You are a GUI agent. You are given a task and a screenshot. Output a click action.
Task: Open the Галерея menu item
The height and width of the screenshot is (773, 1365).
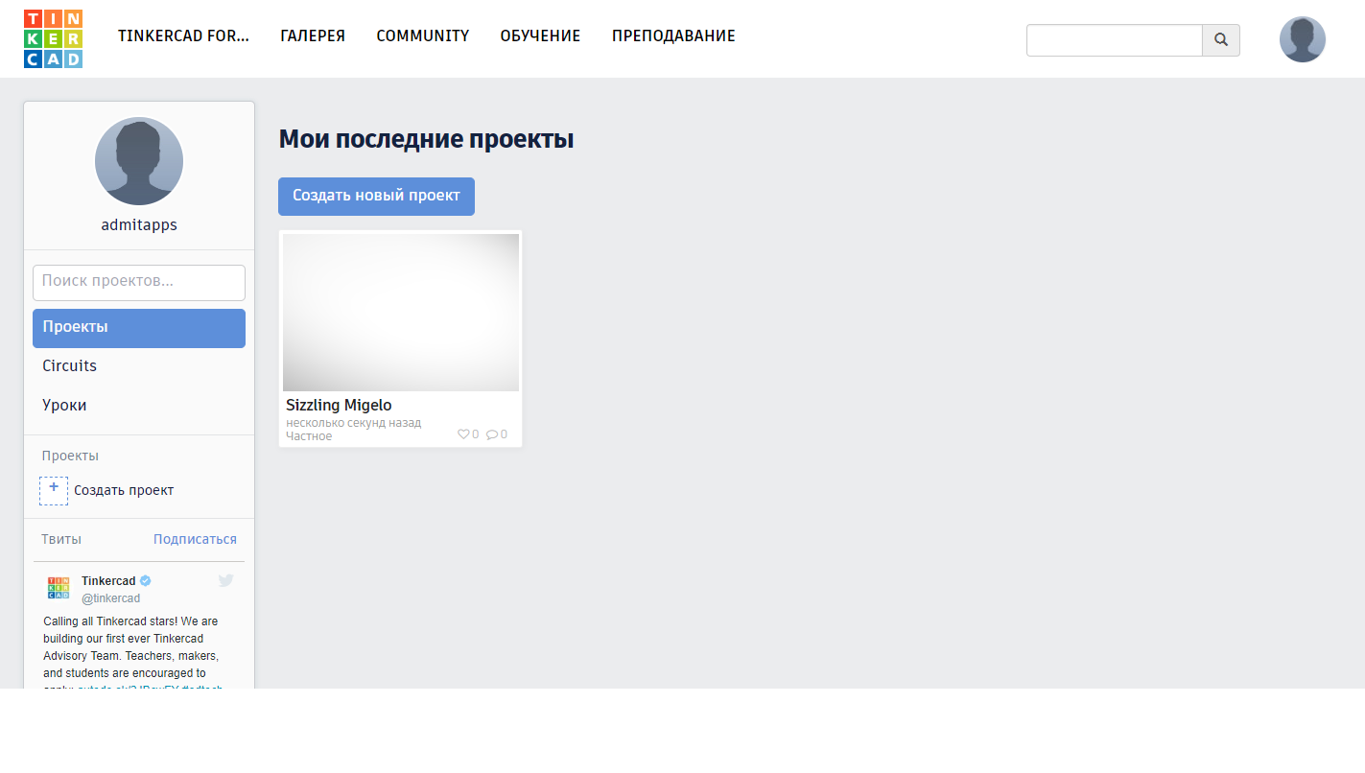313,36
